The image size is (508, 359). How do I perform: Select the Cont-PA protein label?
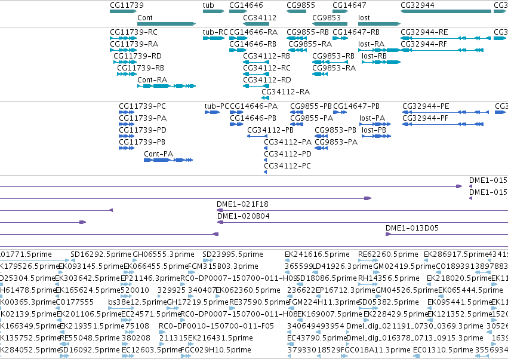point(158,154)
